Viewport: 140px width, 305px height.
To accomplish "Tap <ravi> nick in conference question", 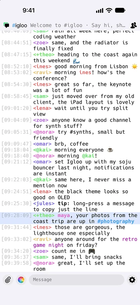I will point(42,73).
